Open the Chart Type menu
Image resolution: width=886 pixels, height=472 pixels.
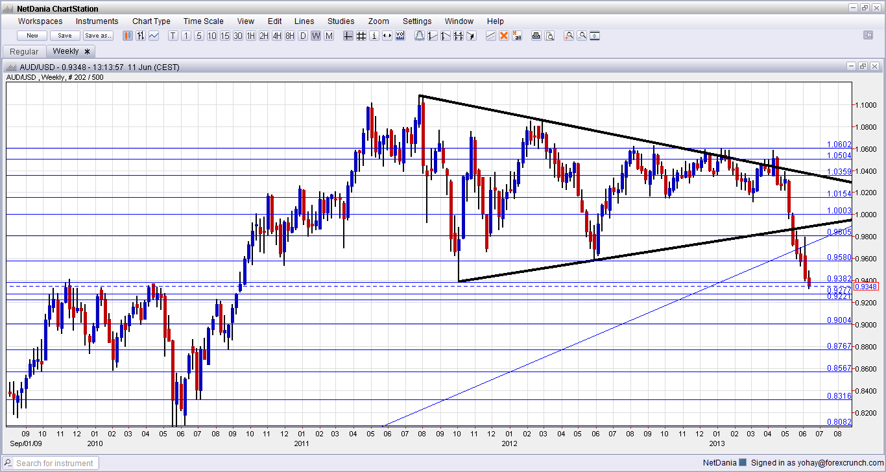tap(151, 21)
